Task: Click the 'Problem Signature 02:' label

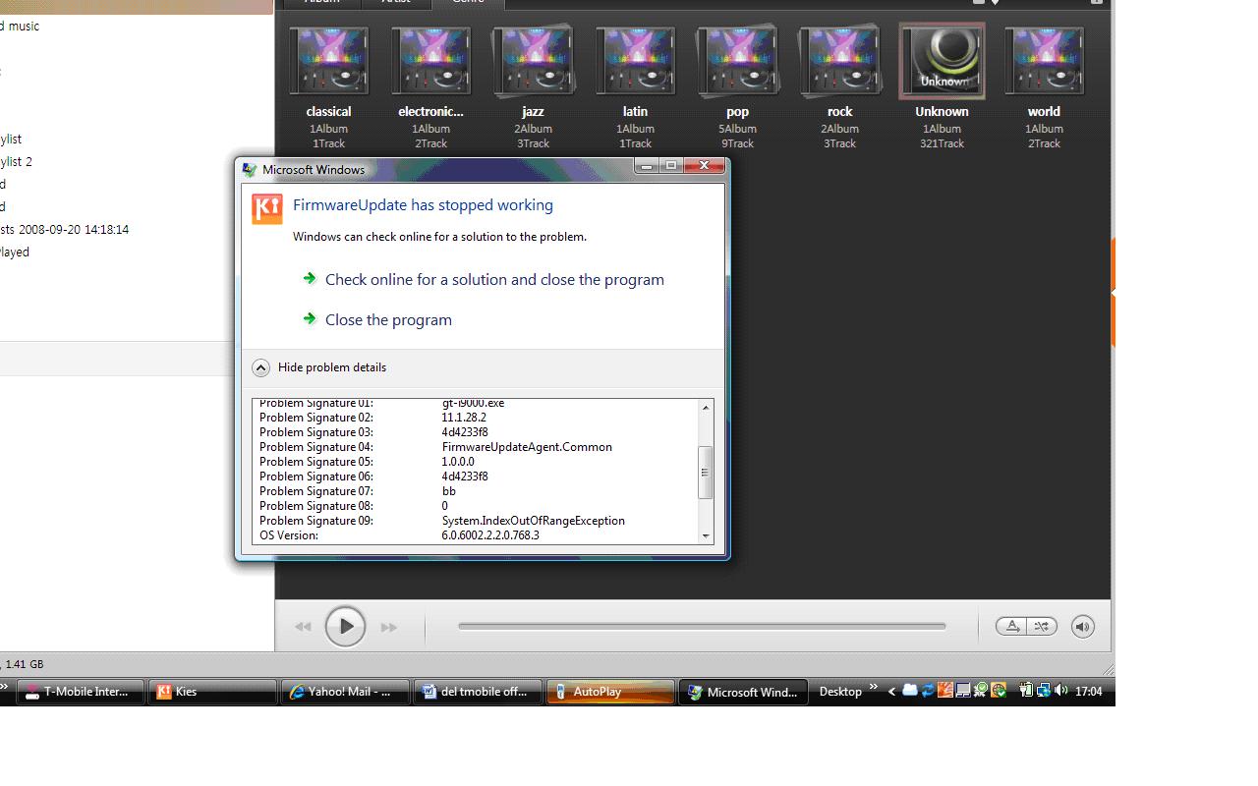Action: [x=316, y=418]
